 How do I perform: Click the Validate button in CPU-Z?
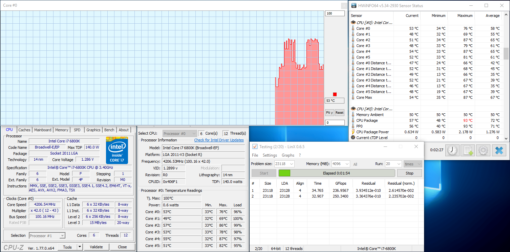(96, 247)
